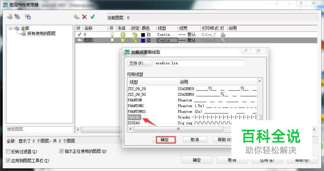Click the plot printer icon of layer 0
324x171 pixels.
tap(223, 35)
